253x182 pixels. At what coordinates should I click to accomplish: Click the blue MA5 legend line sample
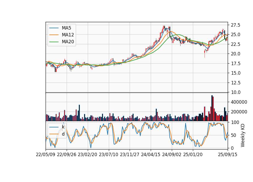coord(54,28)
